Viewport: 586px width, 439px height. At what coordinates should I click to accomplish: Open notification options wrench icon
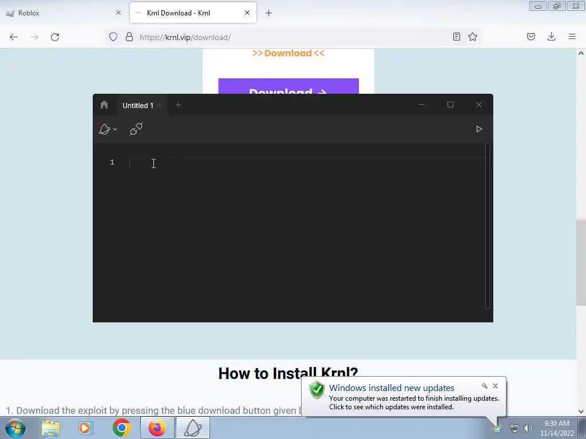tap(484, 386)
